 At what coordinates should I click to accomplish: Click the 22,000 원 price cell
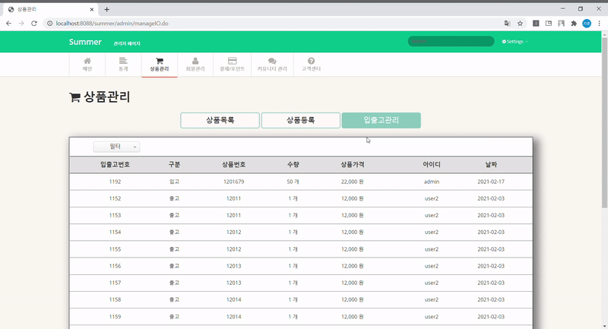353,182
